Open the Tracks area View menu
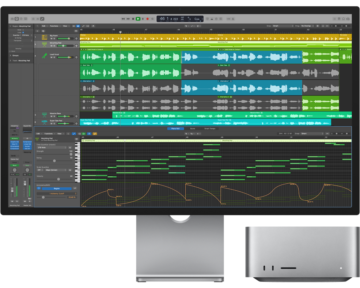 point(66,26)
